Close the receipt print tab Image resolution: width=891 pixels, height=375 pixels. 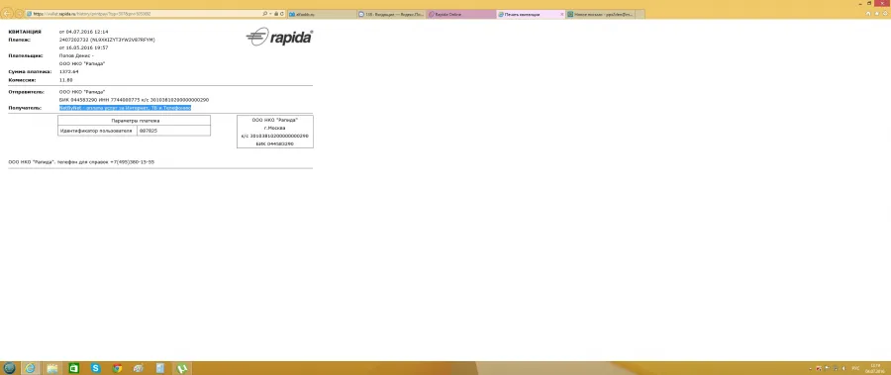[562, 14]
